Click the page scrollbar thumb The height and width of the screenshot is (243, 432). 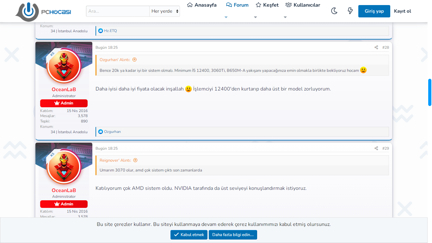coord(430,92)
